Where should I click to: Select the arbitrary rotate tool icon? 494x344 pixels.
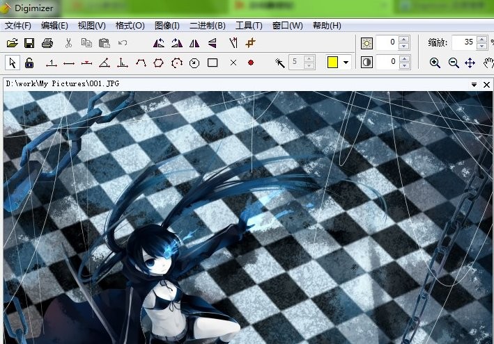tap(233, 43)
